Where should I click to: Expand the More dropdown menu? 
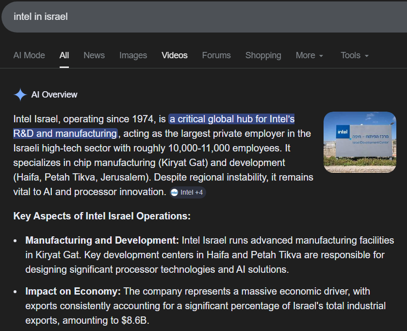click(x=309, y=55)
